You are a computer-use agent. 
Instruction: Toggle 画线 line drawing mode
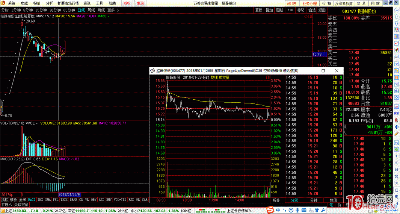click(x=280, y=10)
